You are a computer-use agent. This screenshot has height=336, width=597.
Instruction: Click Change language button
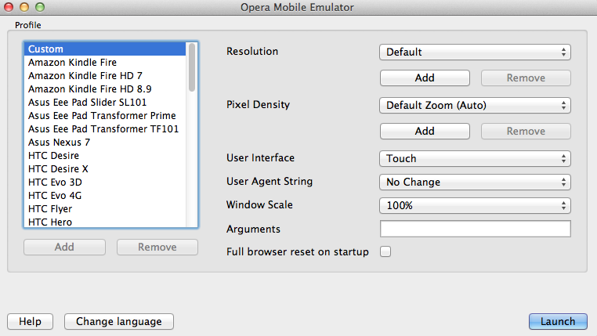tap(119, 321)
